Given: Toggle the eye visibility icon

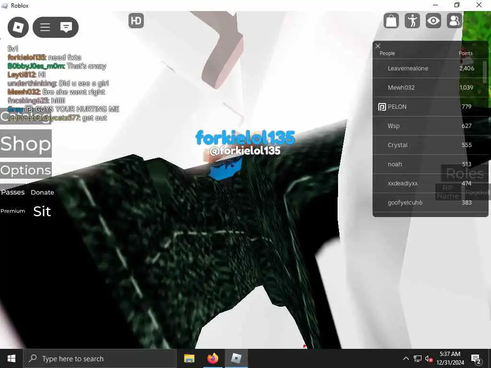Looking at the screenshot, I should tap(433, 21).
